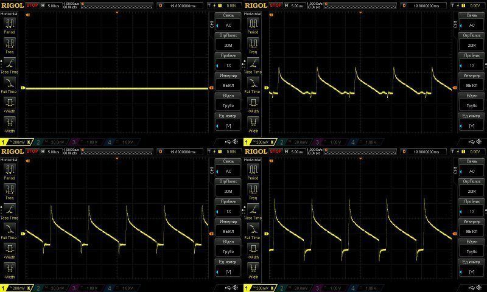Click STOP status in top-right scope screen
Viewport: 487px width, 292px height.
(x=276, y=5)
